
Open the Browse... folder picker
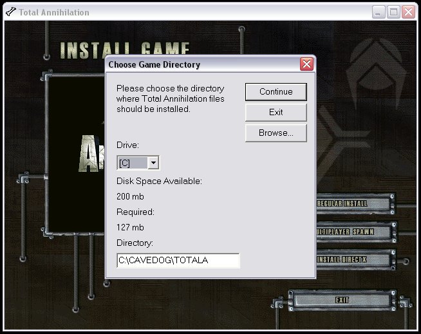click(276, 133)
